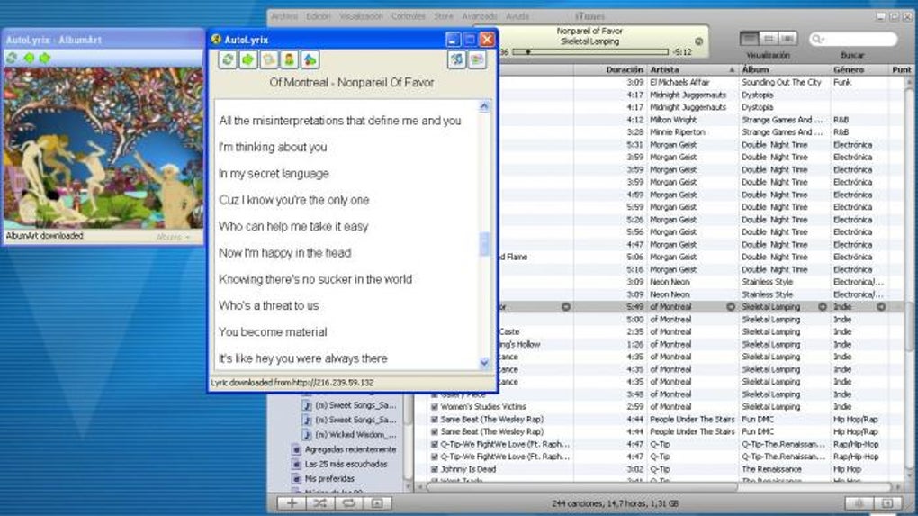918x516 pixels.
Task: Open the Store menu in iTunes
Action: 443,16
